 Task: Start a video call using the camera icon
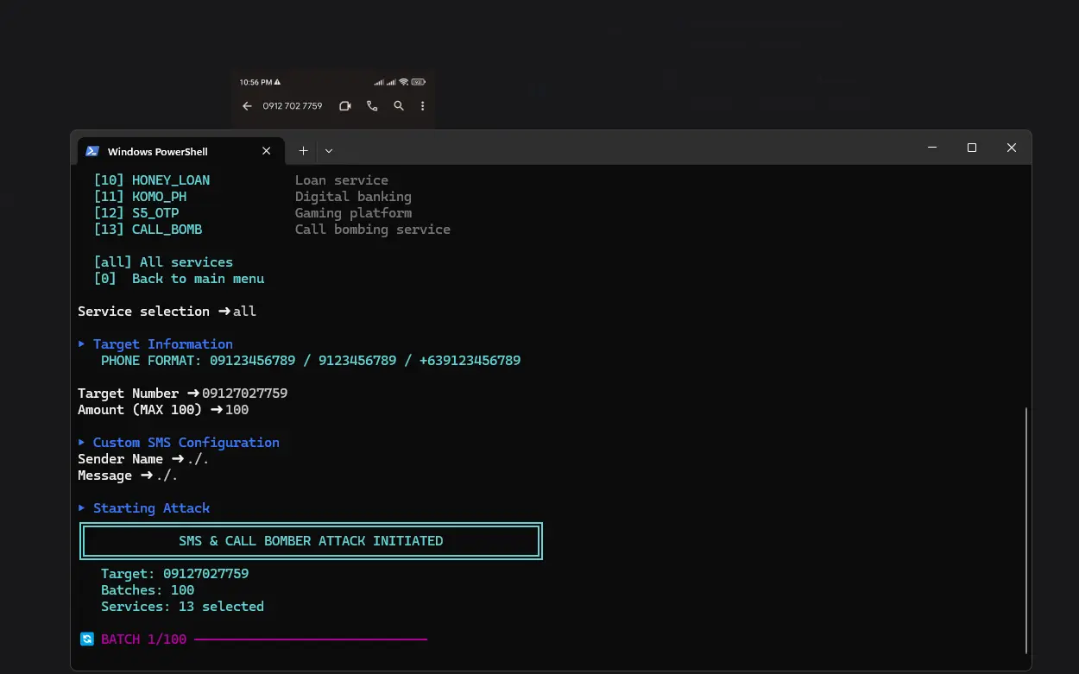point(345,106)
